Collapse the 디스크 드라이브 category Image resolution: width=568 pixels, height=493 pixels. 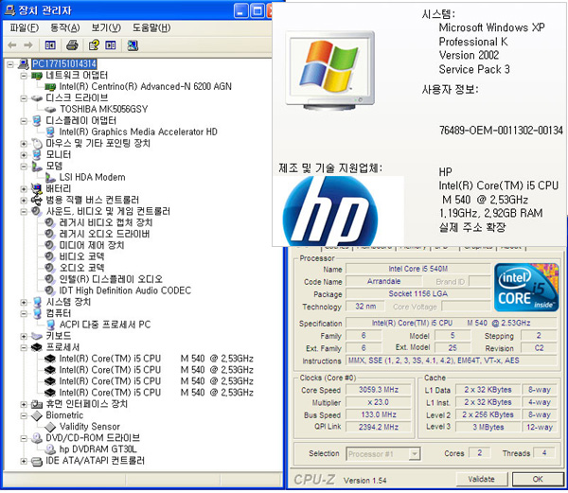pos(24,98)
